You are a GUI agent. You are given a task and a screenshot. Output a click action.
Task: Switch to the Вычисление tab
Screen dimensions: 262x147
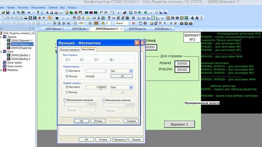88,49
